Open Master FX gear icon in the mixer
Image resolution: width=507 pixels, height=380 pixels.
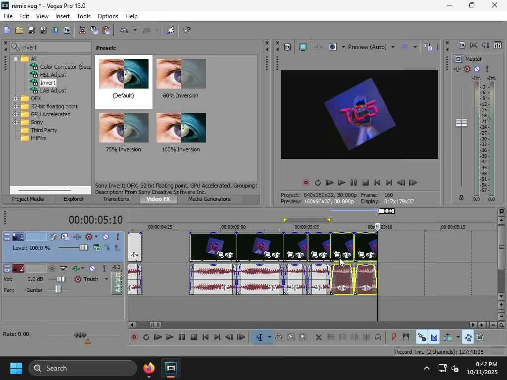pyautogui.click(x=467, y=69)
